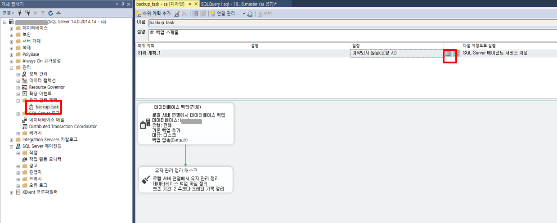Open the 연결 dropdown in Object Explorer
Viewport: 557px width, 223px height.
pos(9,13)
